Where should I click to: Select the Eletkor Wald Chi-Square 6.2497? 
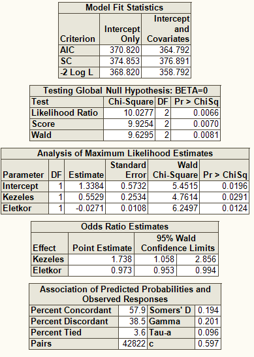click(x=185, y=208)
